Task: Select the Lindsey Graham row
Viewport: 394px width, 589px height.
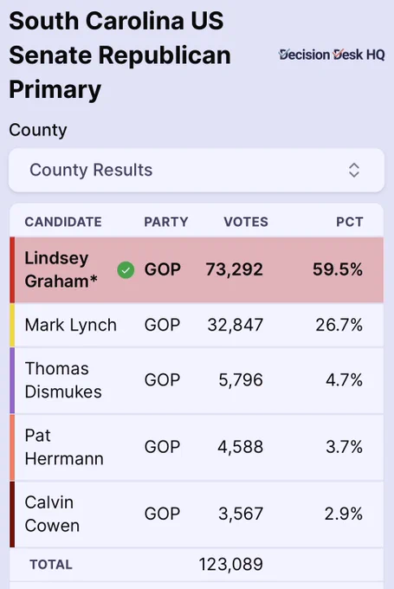Action: pos(197,269)
